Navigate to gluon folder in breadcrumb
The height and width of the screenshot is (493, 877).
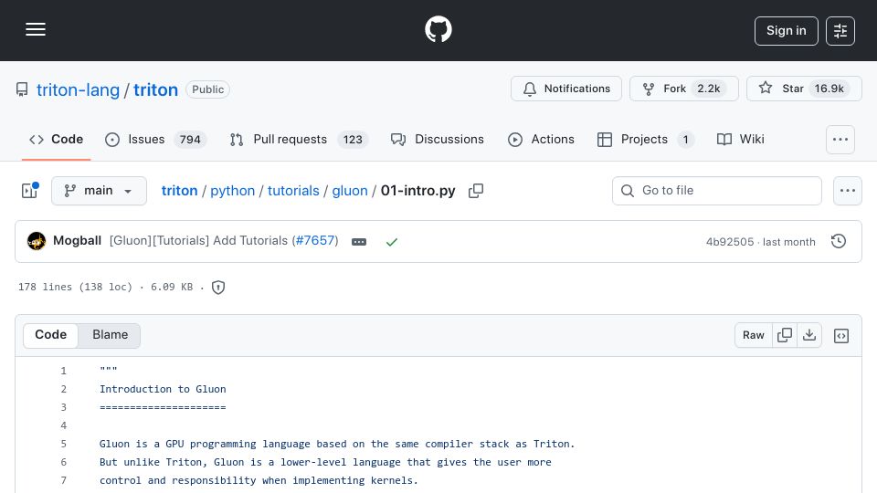[350, 191]
